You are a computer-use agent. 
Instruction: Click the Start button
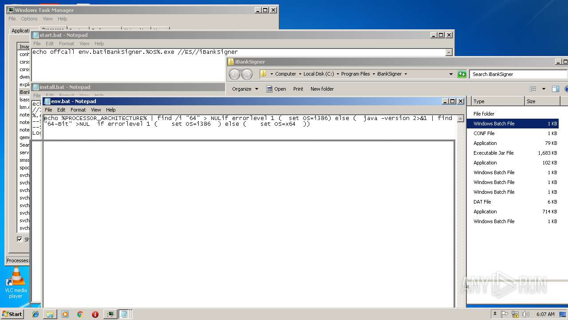click(x=12, y=314)
